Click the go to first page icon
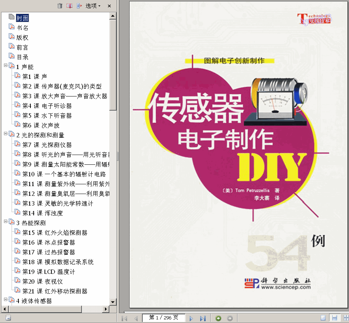The image size is (349, 323). pos(124,318)
